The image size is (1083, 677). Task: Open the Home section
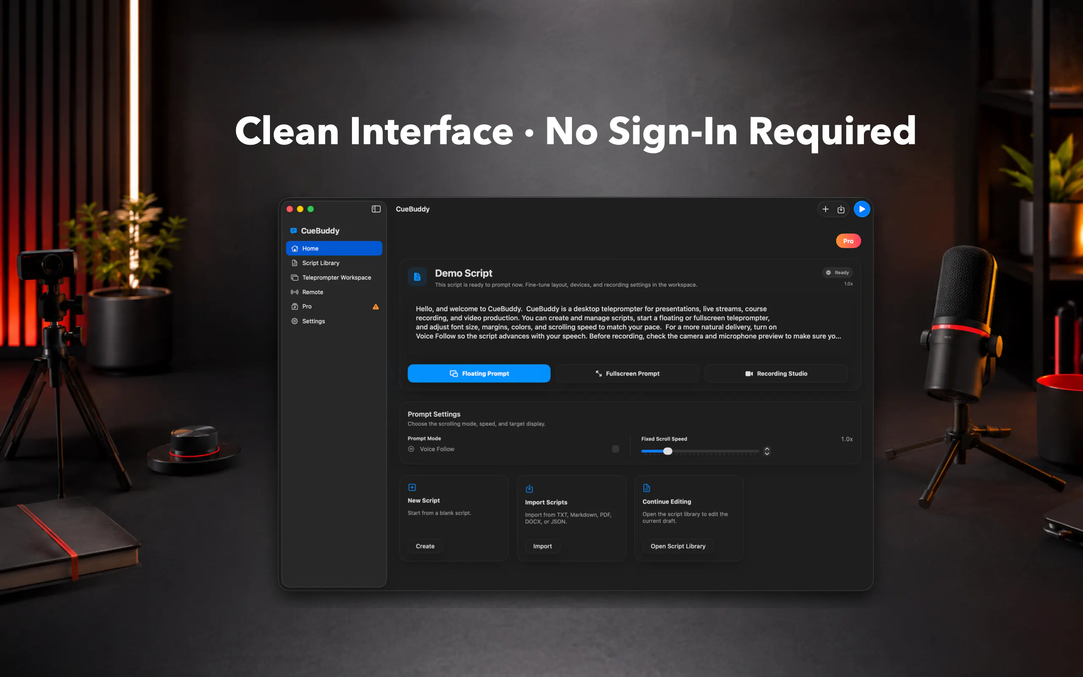pyautogui.click(x=334, y=248)
